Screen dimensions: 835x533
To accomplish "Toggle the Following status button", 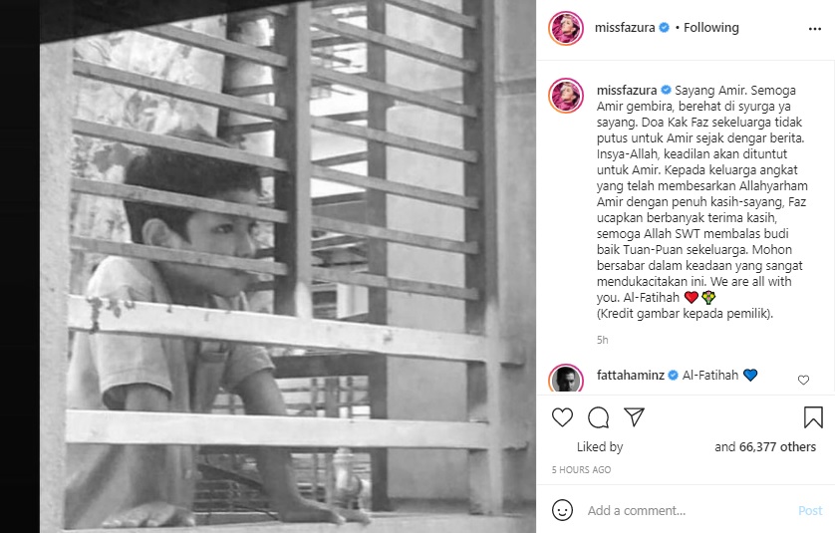I will pos(710,28).
